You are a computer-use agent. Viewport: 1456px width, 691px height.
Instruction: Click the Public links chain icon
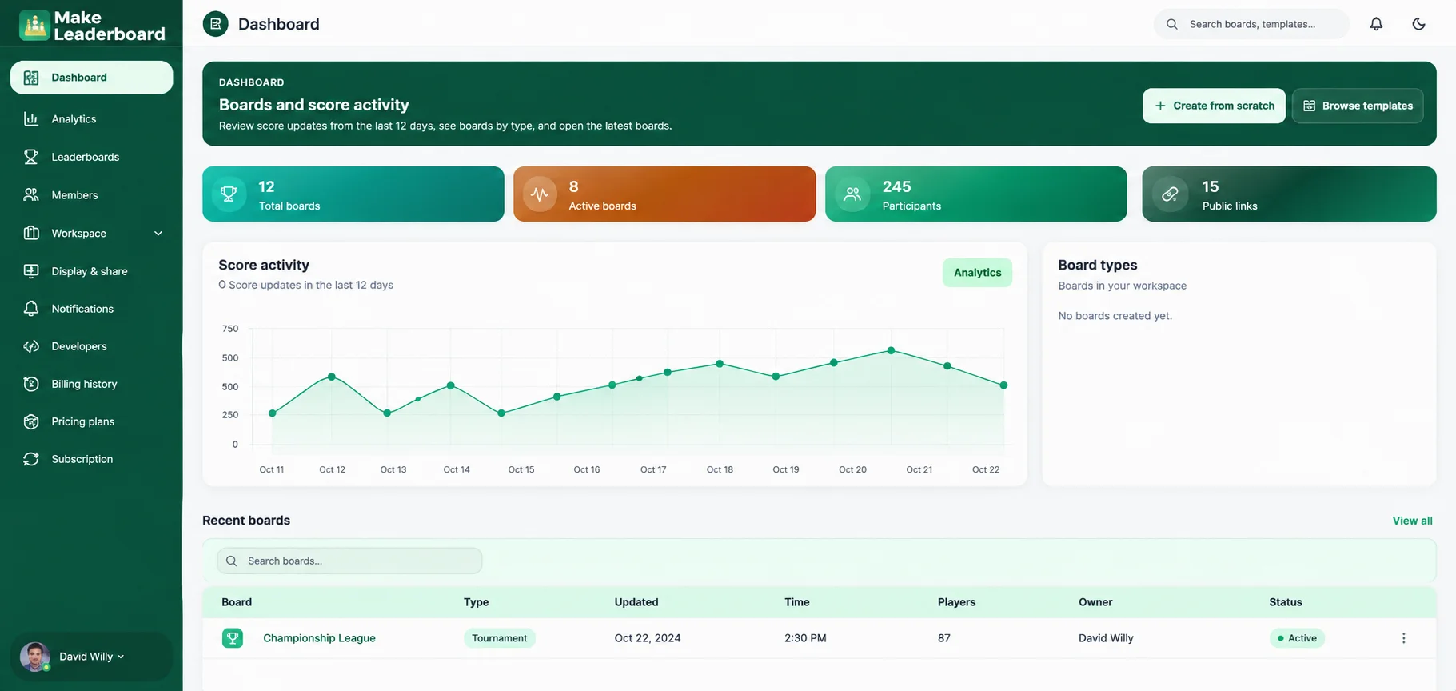click(1170, 194)
